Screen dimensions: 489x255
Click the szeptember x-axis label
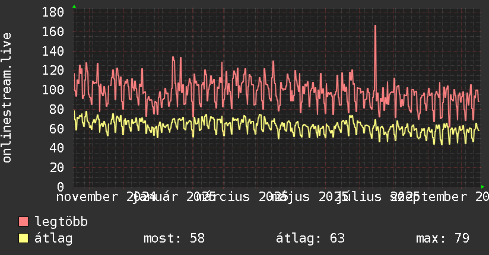pyautogui.click(x=440, y=197)
